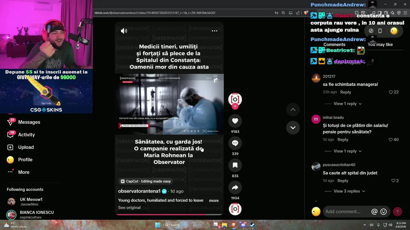The height and width of the screenshot is (230, 410).
Task: Show the caption with See original
Action: 129,208
